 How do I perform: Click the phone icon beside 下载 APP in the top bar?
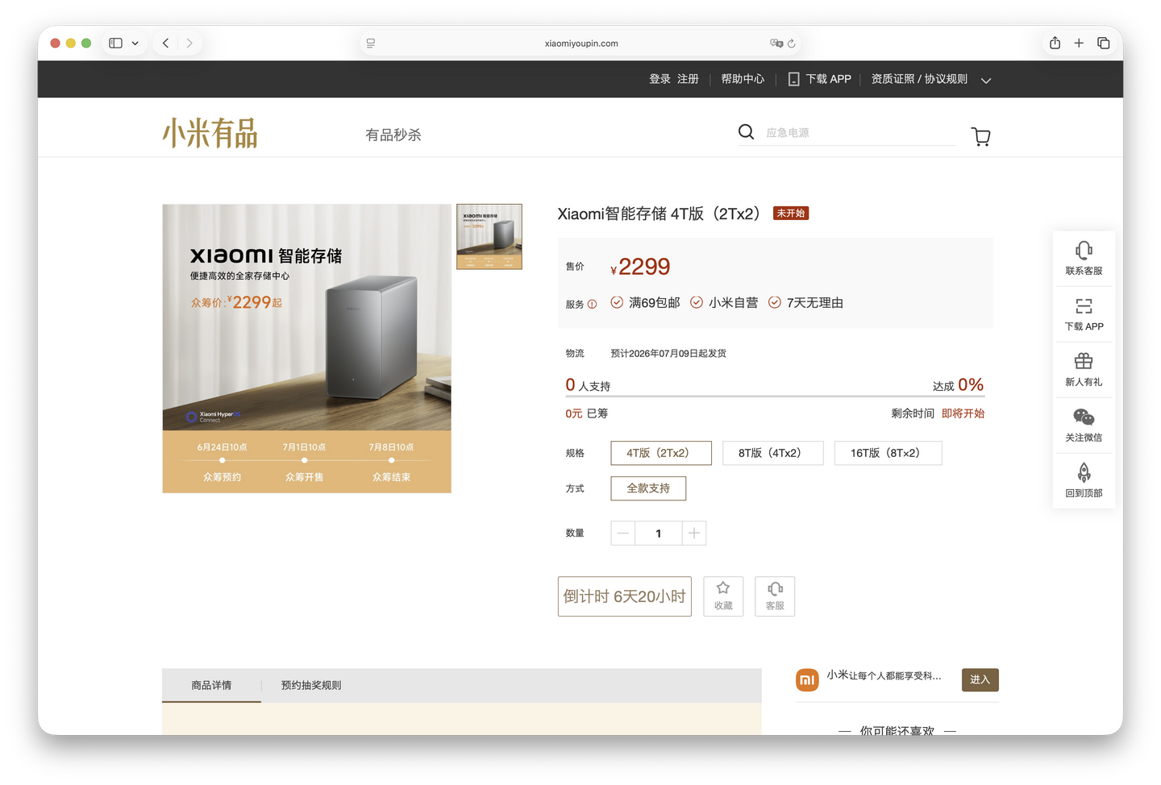793,79
